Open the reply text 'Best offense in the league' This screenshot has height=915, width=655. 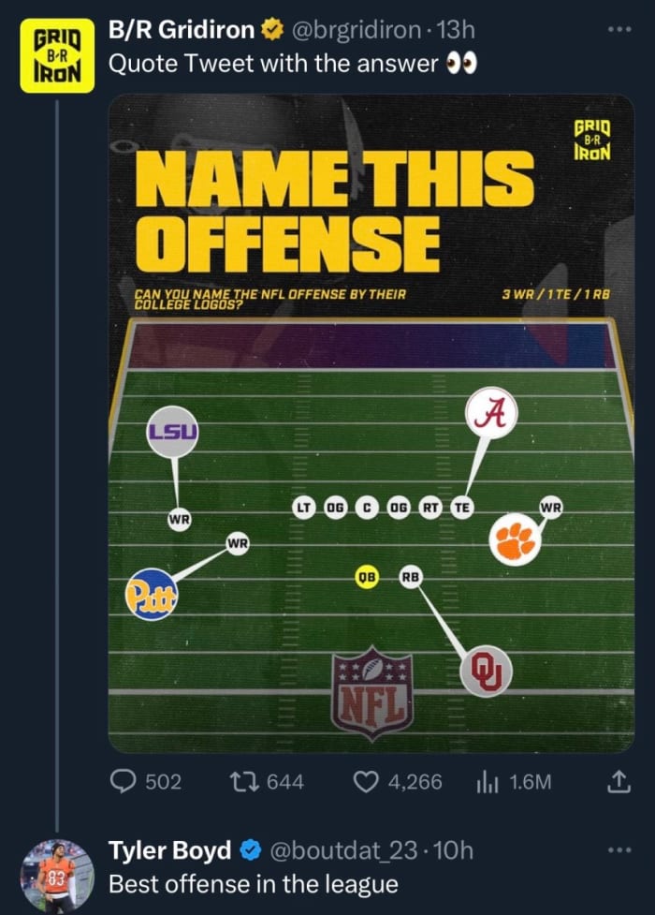pyautogui.click(x=253, y=884)
